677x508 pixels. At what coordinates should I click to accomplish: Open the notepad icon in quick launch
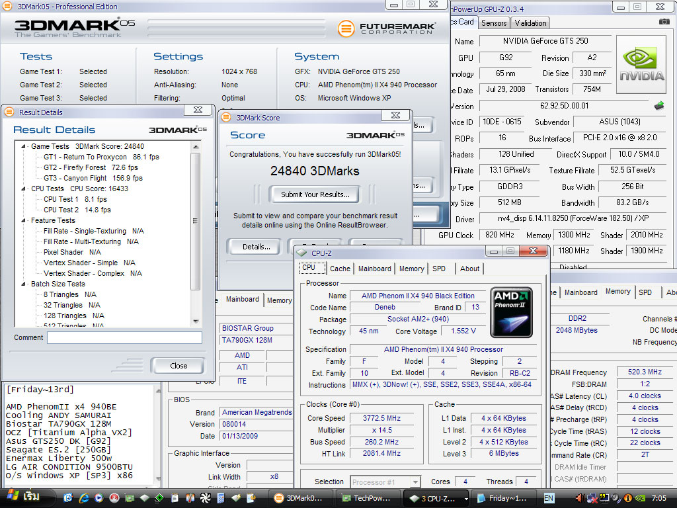[x=175, y=498]
